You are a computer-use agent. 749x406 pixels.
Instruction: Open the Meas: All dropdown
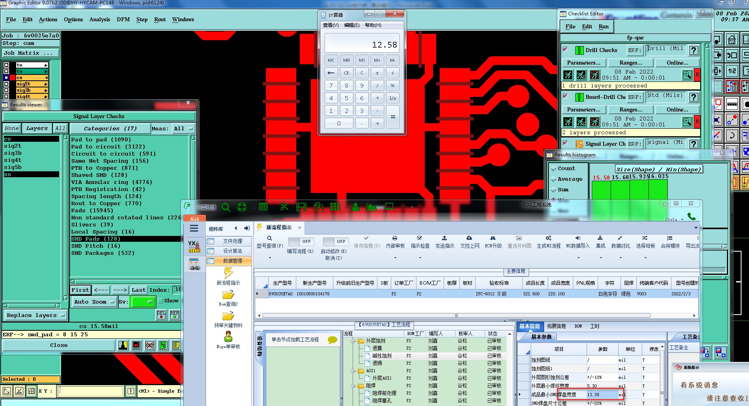pyautogui.click(x=184, y=129)
